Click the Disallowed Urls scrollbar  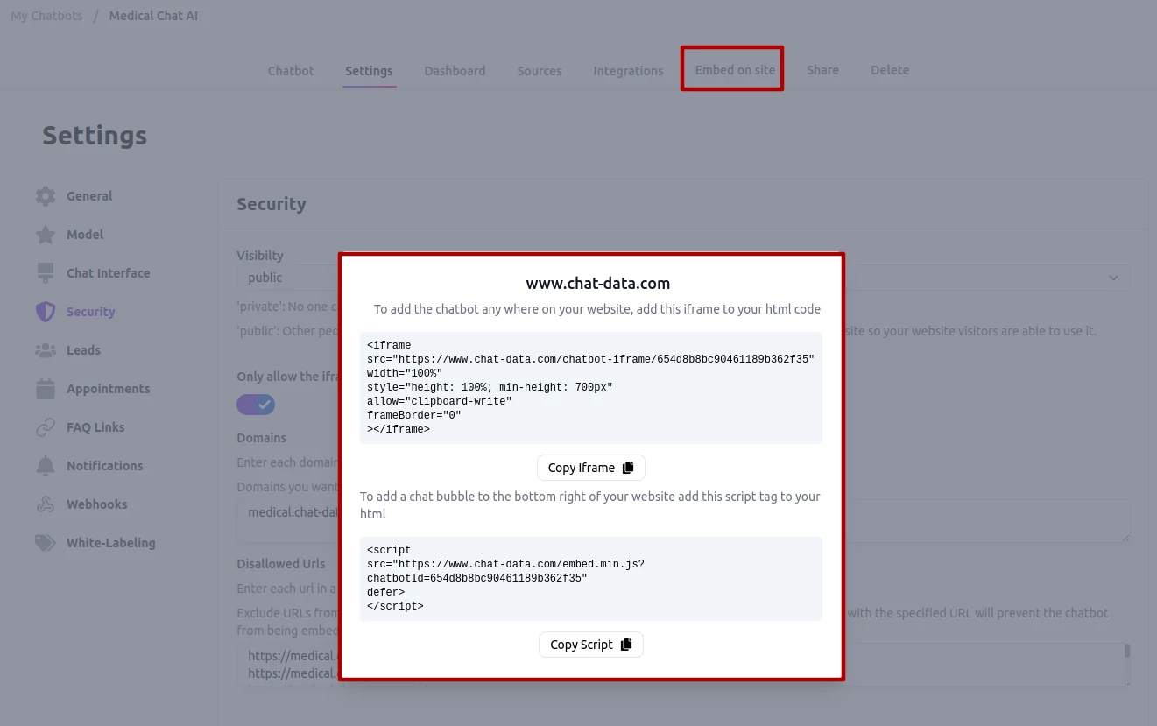(1127, 651)
